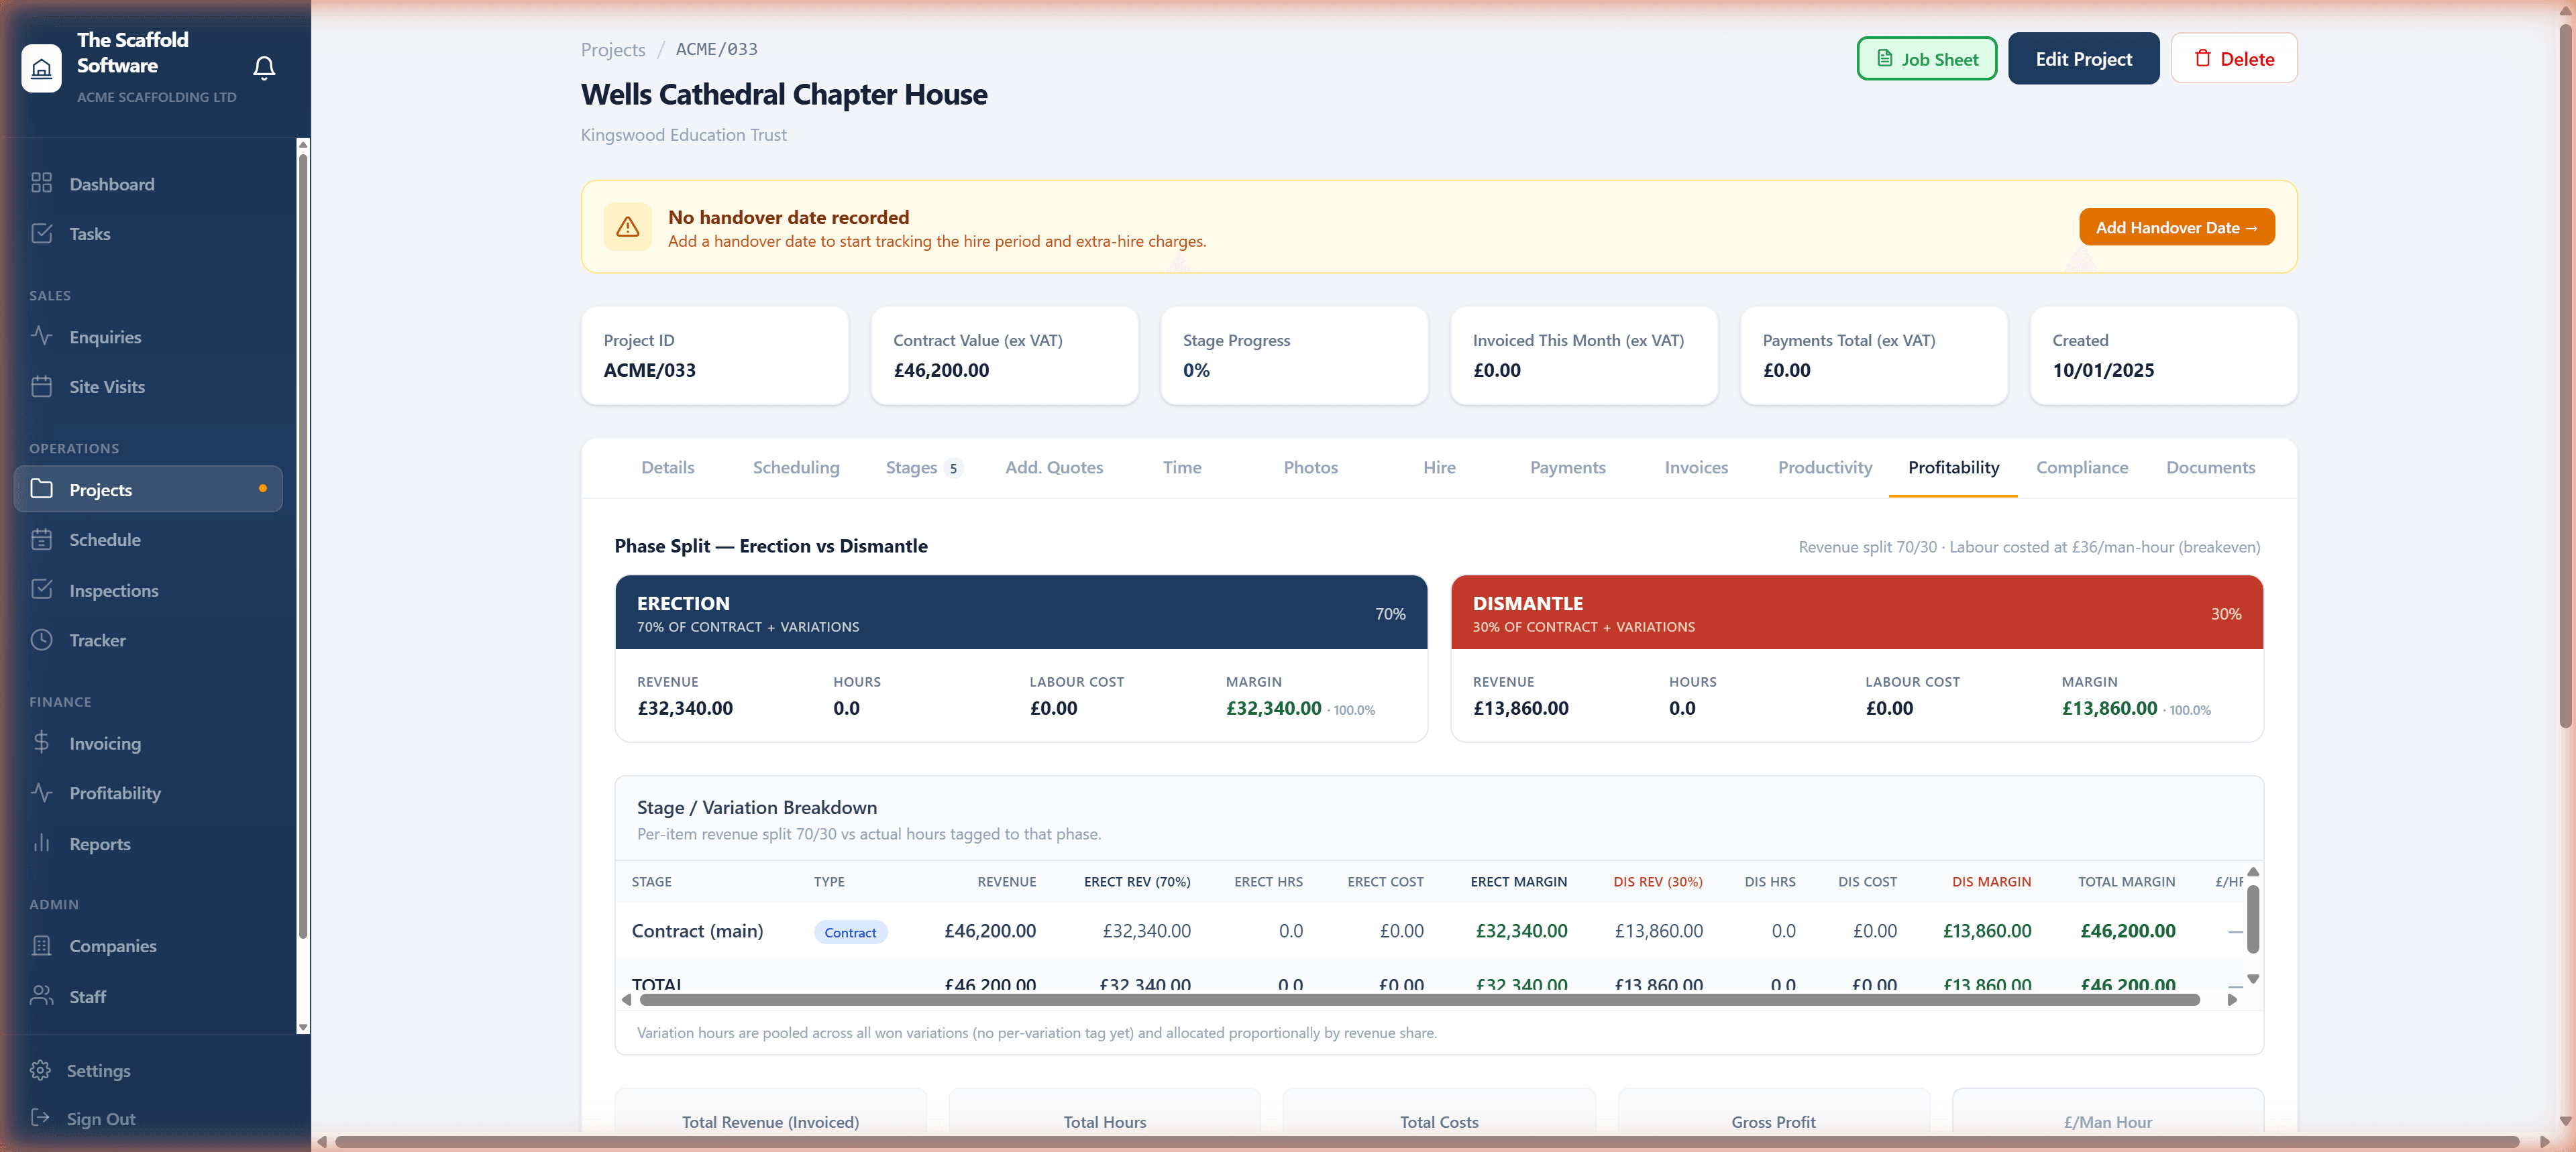Open Companies in the sidebar

point(148,946)
